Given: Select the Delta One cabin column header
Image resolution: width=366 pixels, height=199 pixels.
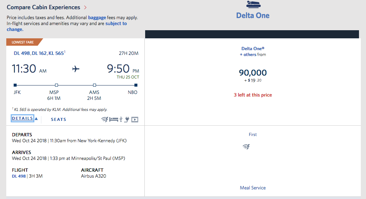Looking at the screenshot, I should [x=253, y=15].
